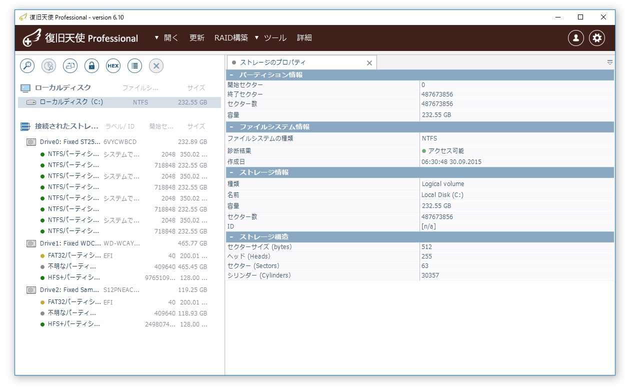Click Drive0 serial label 6VYCWBCD
625x389 pixels.
(120, 142)
